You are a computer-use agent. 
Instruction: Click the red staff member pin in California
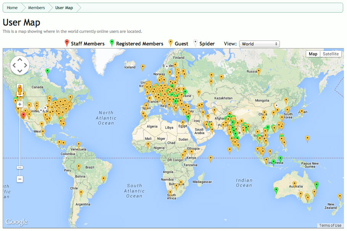[x=23, y=115]
